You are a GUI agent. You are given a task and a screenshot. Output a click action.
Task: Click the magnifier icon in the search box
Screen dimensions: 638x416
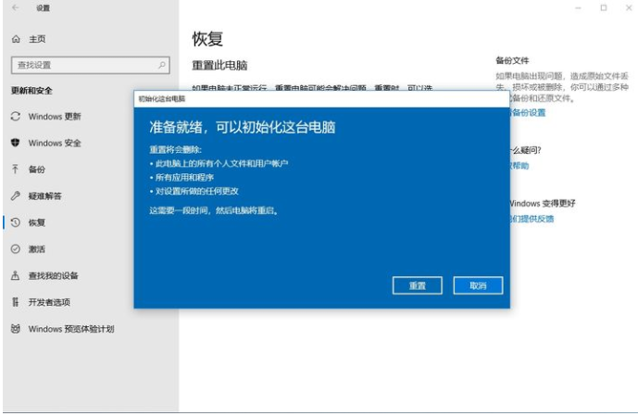[162, 65]
